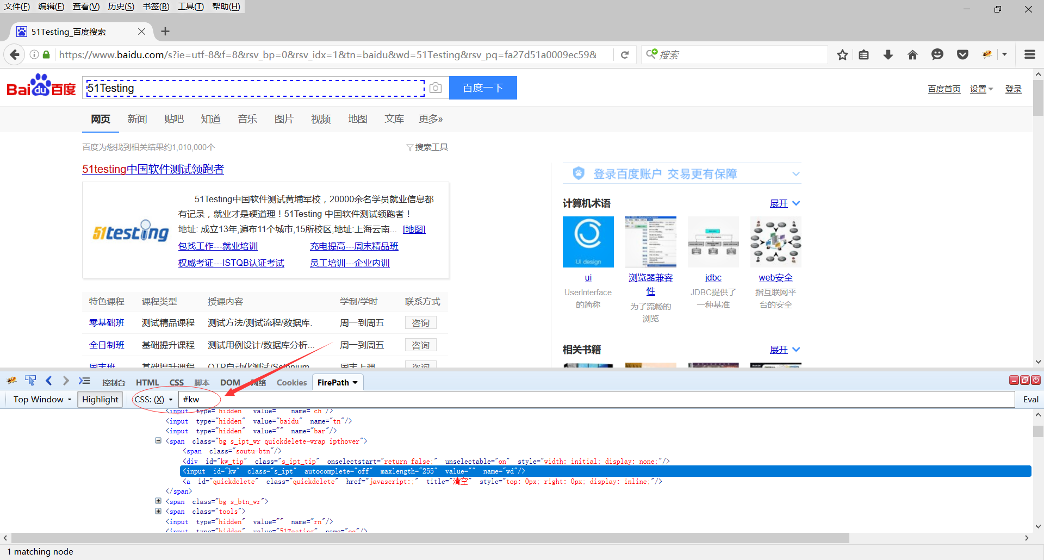
Task: Toggle Firebug from the browser toolbar icon
Action: pos(987,54)
